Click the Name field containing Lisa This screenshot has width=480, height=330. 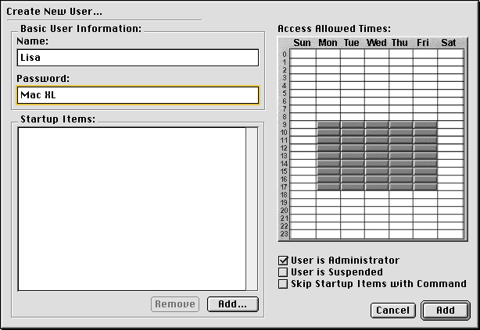138,58
